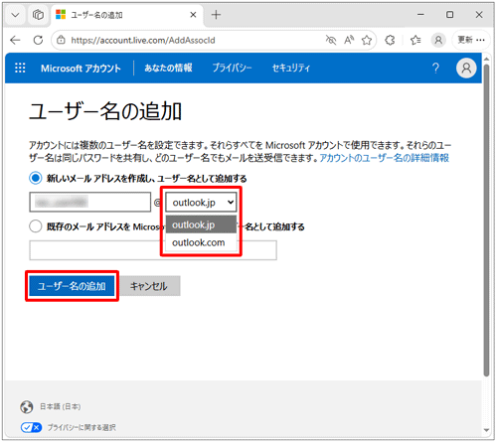The height and width of the screenshot is (444, 497).
Task: Minimize the browser window
Action: pyautogui.click(x=420, y=15)
